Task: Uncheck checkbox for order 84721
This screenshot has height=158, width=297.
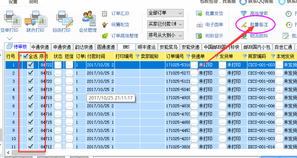Action: click(x=30, y=73)
